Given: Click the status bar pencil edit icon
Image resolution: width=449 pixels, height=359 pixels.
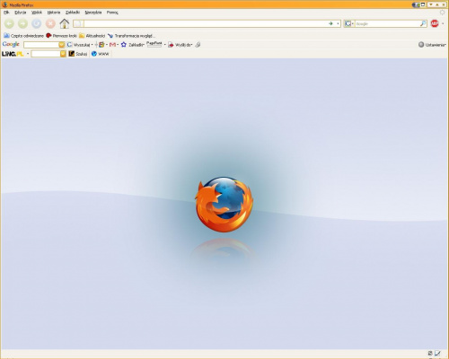Looking at the screenshot, I should (438, 354).
